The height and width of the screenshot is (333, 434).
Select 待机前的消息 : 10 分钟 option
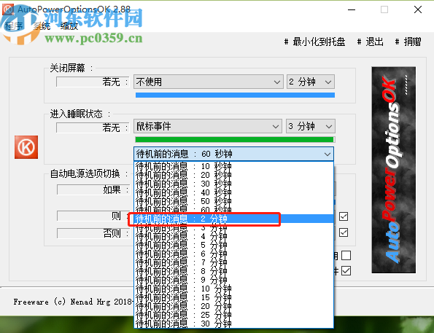click(234, 289)
